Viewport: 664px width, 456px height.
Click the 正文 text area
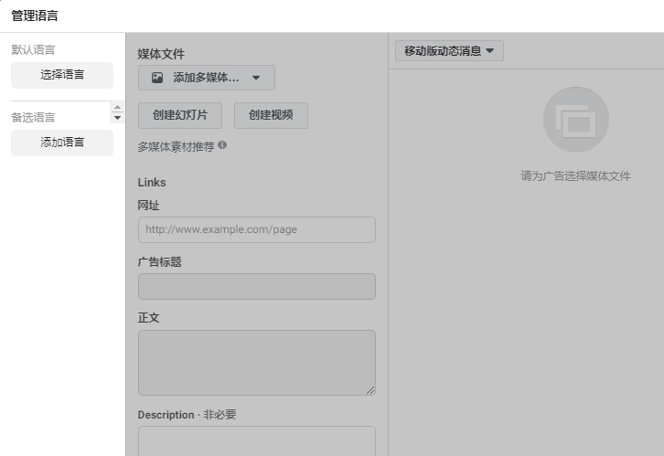[x=257, y=363]
